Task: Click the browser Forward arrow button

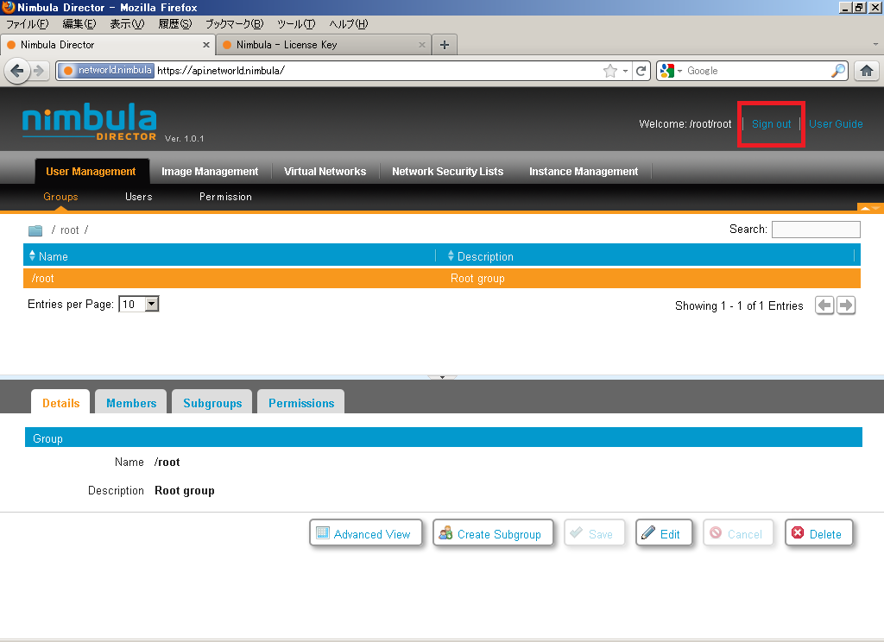Action: tap(38, 71)
